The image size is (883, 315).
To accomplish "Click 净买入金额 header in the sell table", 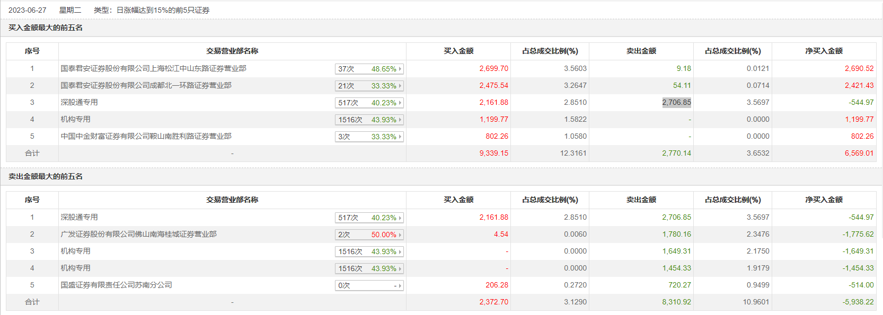I will click(824, 200).
